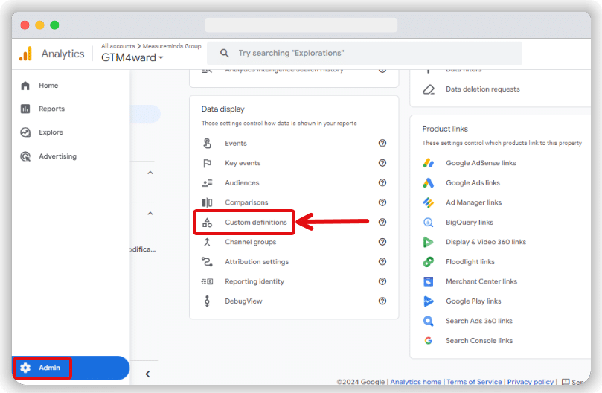The image size is (602, 393).
Task: Click the Google Ads logo icon
Action: (x=429, y=183)
